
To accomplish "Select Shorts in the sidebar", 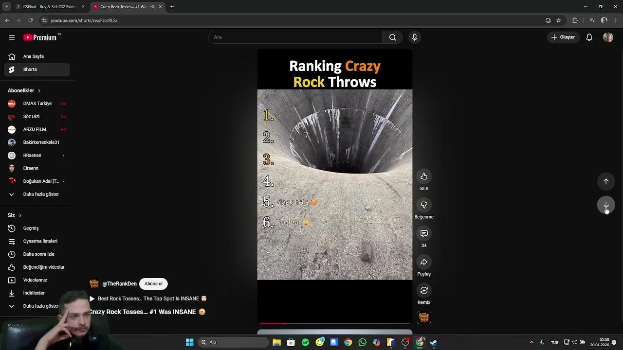I will (x=37, y=70).
